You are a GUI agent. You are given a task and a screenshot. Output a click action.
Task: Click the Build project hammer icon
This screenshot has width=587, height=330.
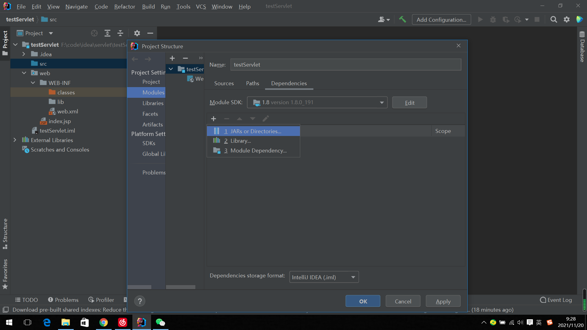402,20
